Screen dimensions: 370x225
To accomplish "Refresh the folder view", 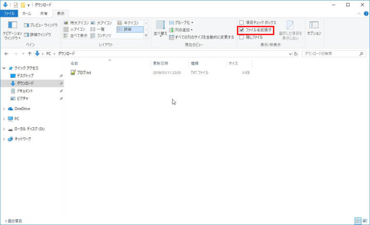I will click(296, 54).
